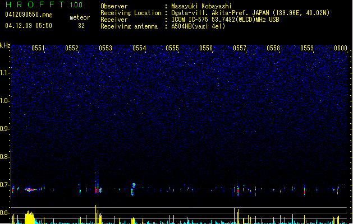Click the Receiver label

tap(114, 20)
